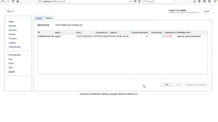Screen dimensions: 218x122
Task: Go back using the browser back arrow
Action: (3, 1)
